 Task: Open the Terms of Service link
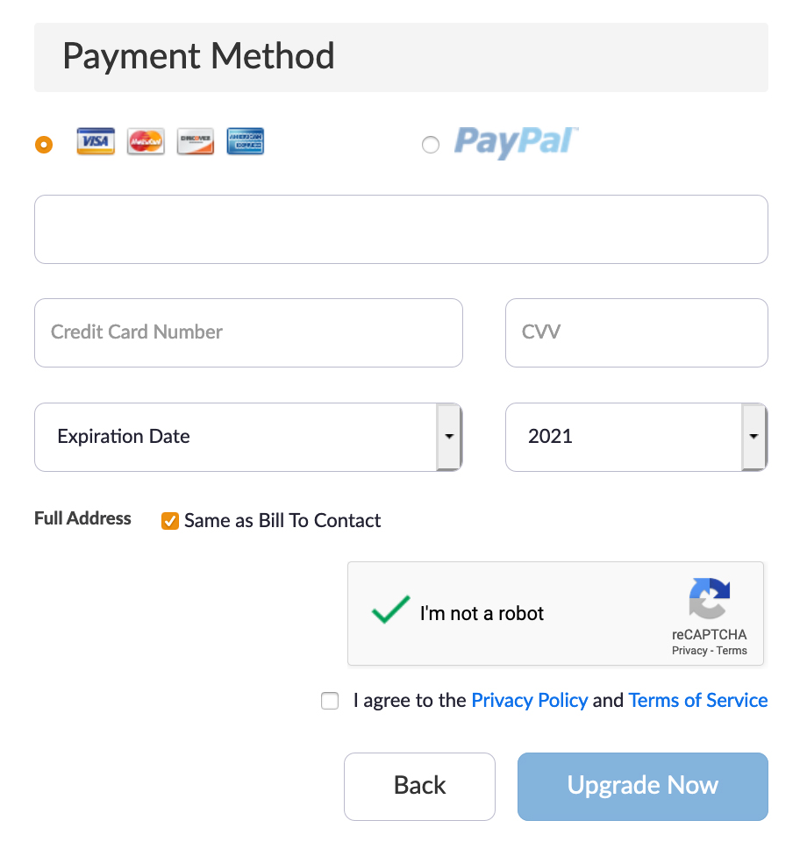[697, 700]
